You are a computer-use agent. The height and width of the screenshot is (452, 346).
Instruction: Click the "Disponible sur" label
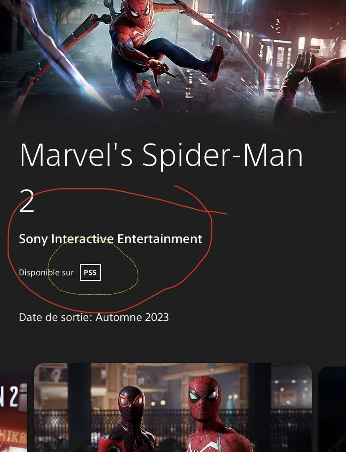tap(46, 273)
